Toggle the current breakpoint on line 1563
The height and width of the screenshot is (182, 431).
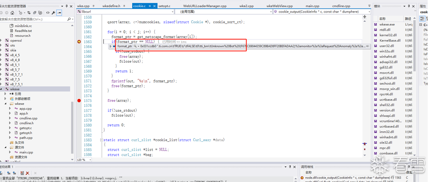pyautogui.click(x=79, y=42)
